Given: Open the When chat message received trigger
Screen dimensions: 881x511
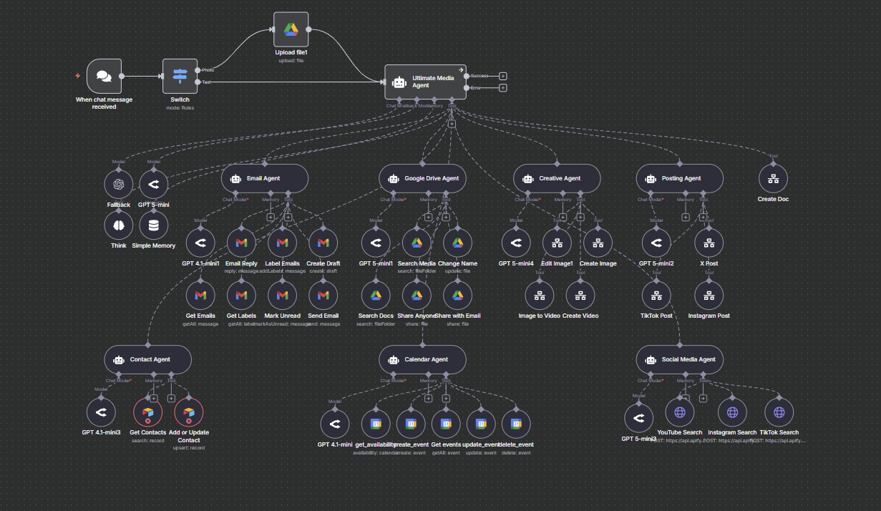Looking at the screenshot, I should coord(103,77).
